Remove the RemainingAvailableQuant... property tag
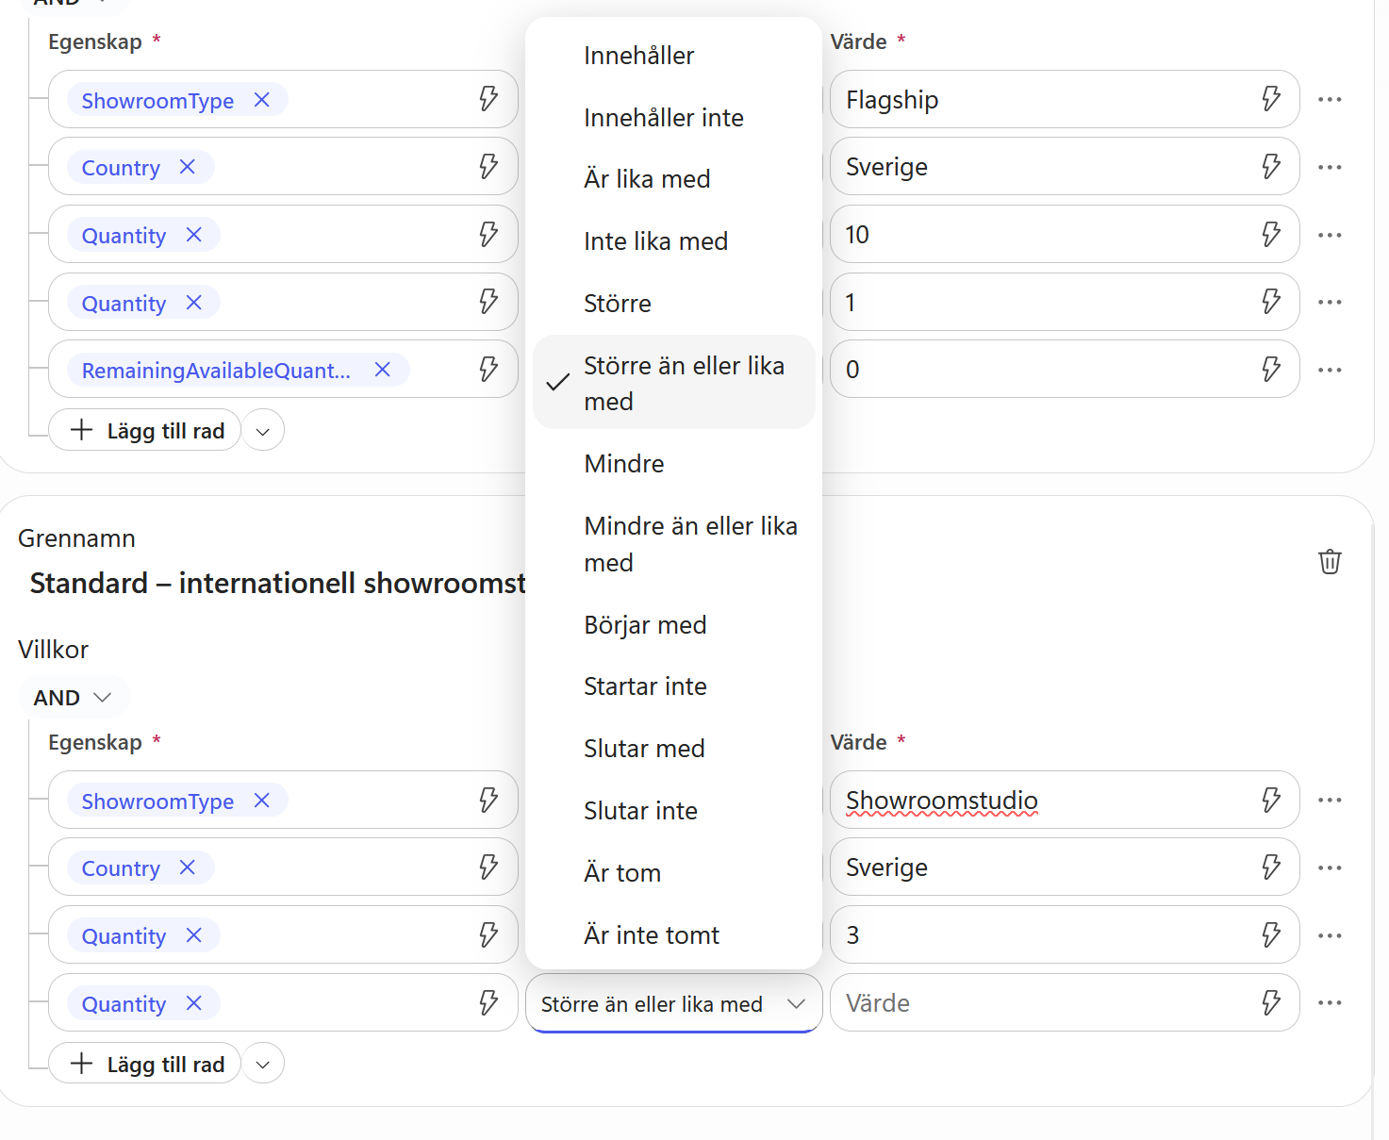This screenshot has width=1389, height=1140. pos(383,370)
